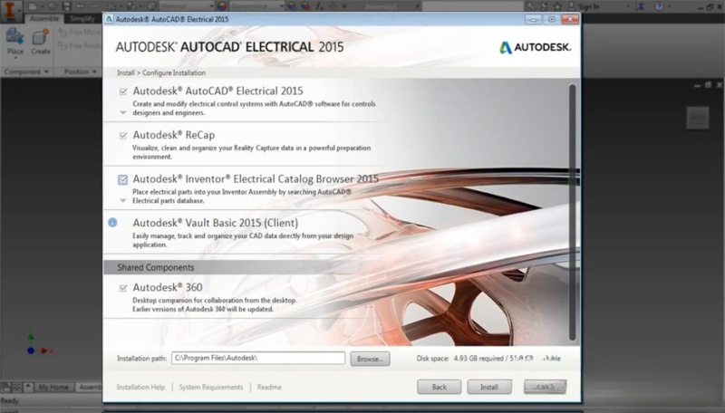
Task: Open the Sign In dropdown arrow in Inventor
Action: pyautogui.click(x=628, y=6)
